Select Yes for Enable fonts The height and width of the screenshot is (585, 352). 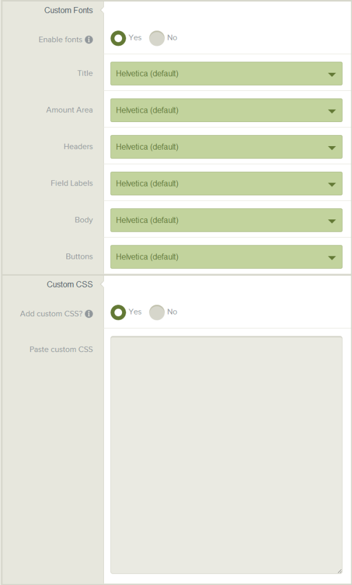pos(118,38)
